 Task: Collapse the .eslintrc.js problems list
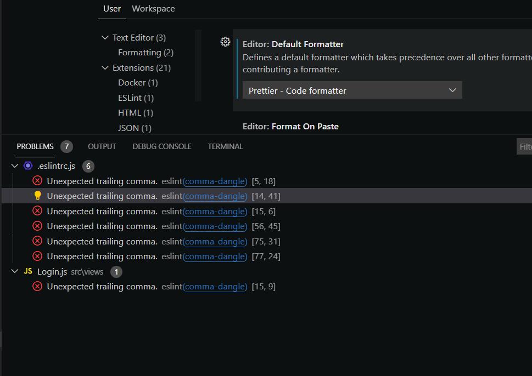click(15, 166)
